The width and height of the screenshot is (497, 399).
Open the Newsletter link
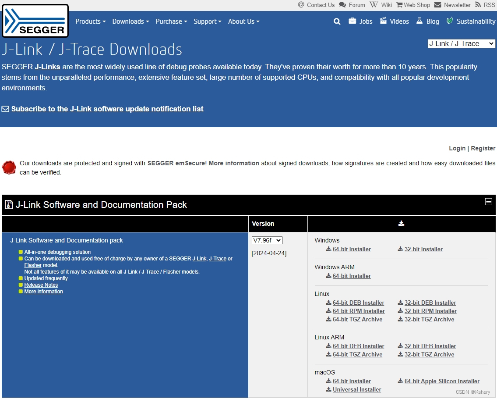457,5
